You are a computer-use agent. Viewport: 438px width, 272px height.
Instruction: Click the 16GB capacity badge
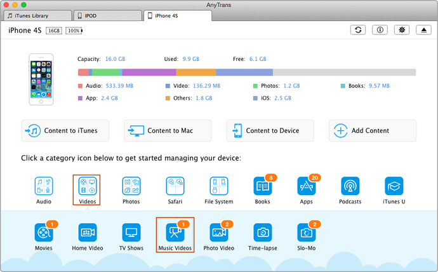click(54, 31)
